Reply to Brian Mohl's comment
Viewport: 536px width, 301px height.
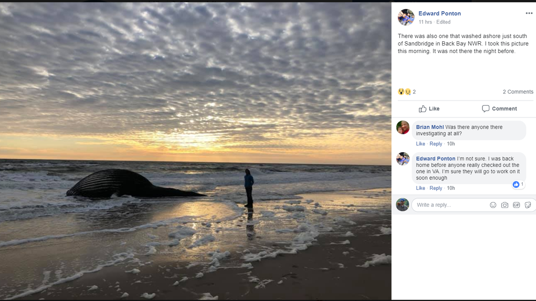click(435, 144)
